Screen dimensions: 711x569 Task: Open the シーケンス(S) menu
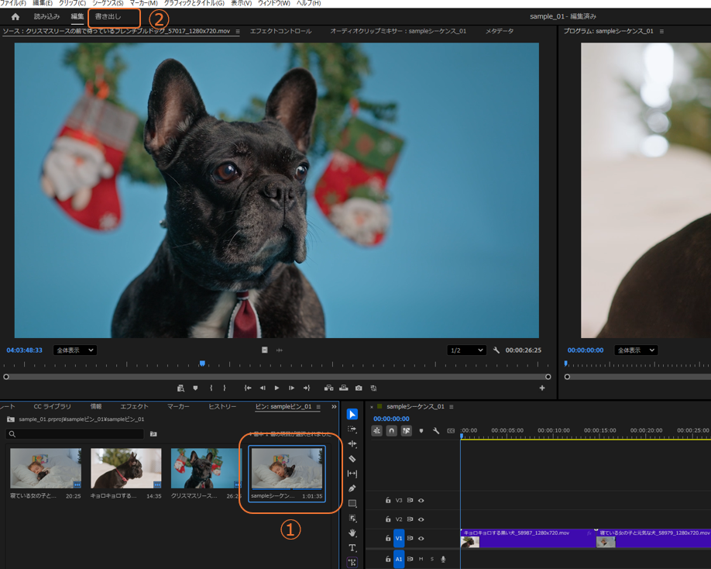click(108, 3)
